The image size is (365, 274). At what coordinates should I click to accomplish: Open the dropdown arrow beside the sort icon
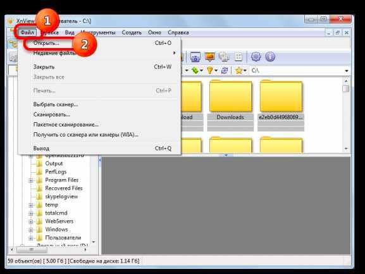point(202,70)
